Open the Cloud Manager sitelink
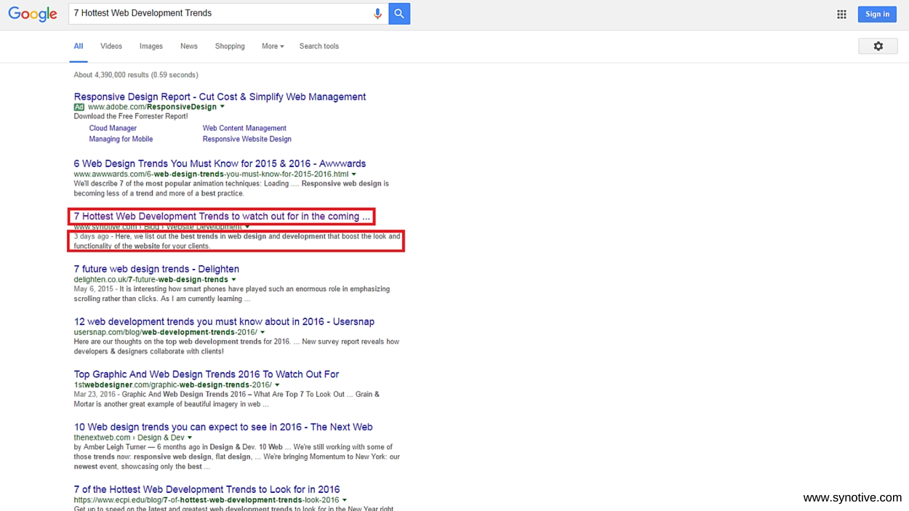The image size is (909, 511). (x=113, y=128)
